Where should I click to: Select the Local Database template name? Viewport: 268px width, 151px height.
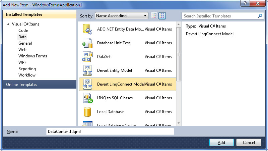(111, 112)
